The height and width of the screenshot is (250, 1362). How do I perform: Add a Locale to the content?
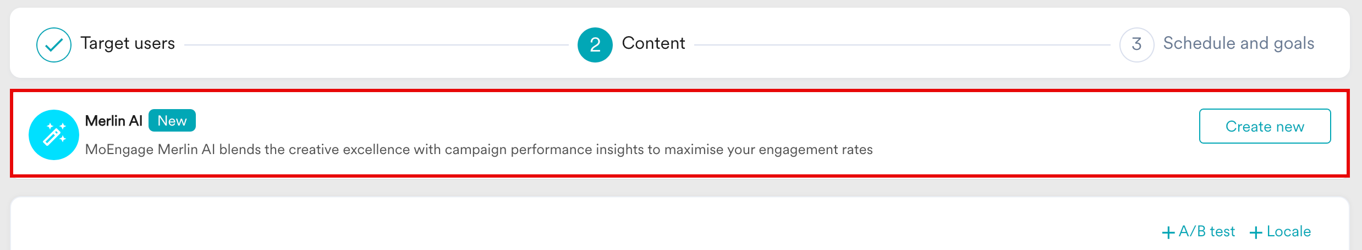pos(1288,232)
